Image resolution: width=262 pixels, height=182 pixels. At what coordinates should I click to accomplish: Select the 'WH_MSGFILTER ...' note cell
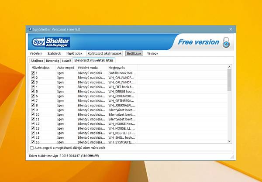click(122, 133)
